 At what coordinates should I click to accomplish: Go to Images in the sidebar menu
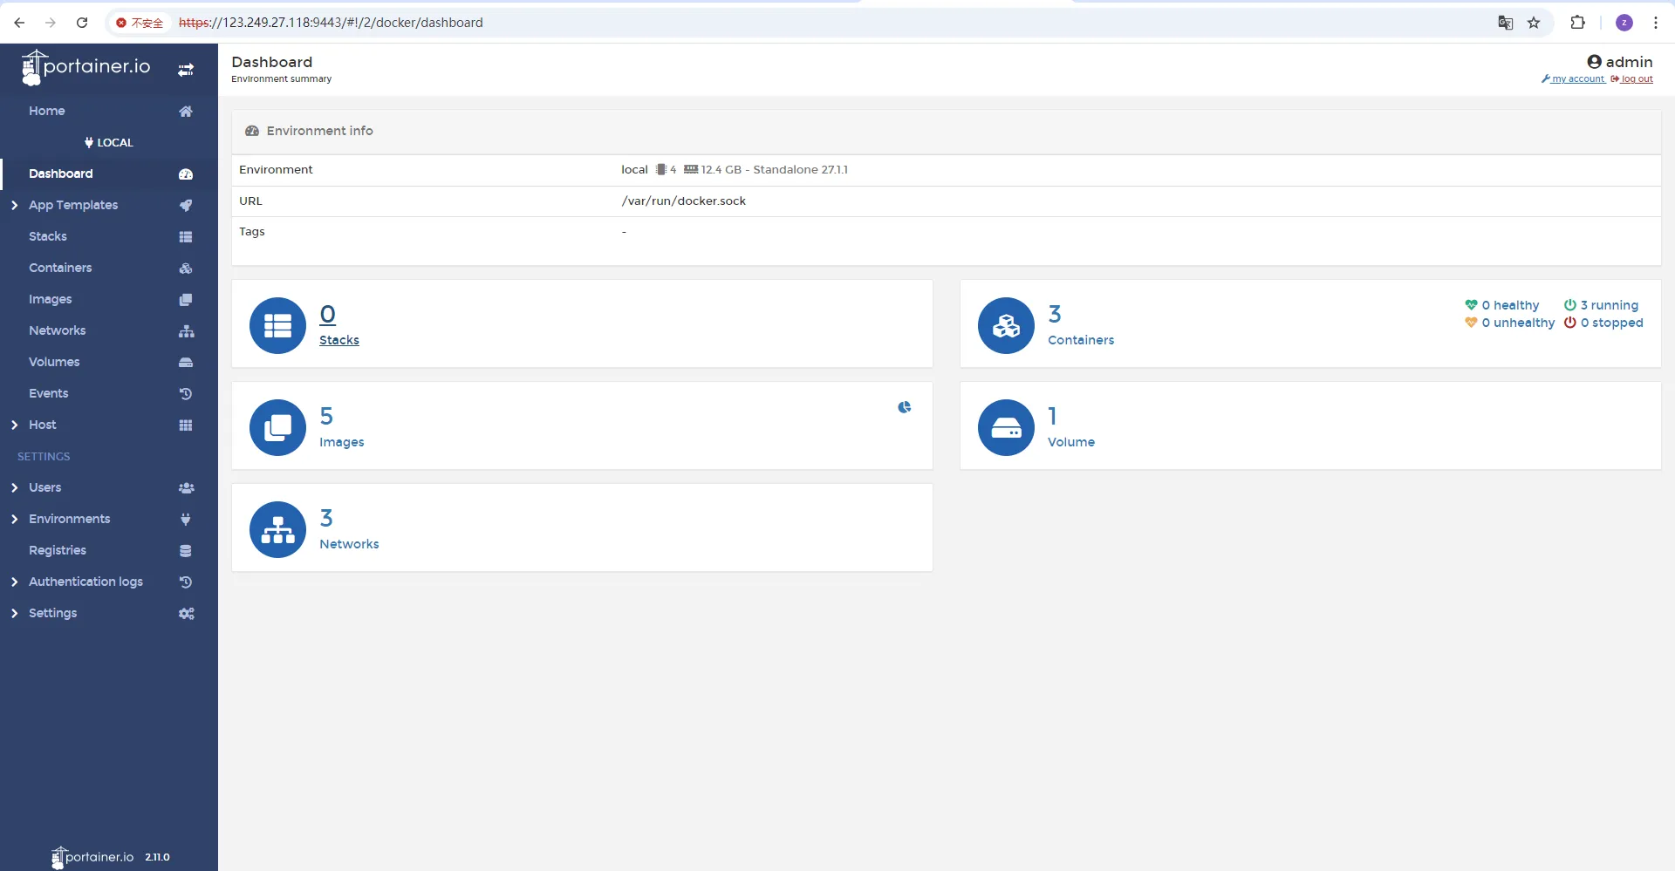point(51,300)
